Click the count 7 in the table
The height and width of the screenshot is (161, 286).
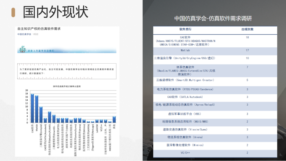coord(247,67)
